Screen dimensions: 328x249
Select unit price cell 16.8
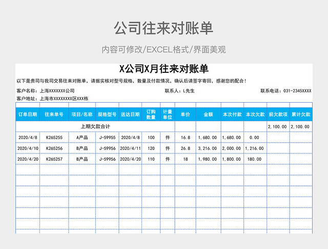186,138
